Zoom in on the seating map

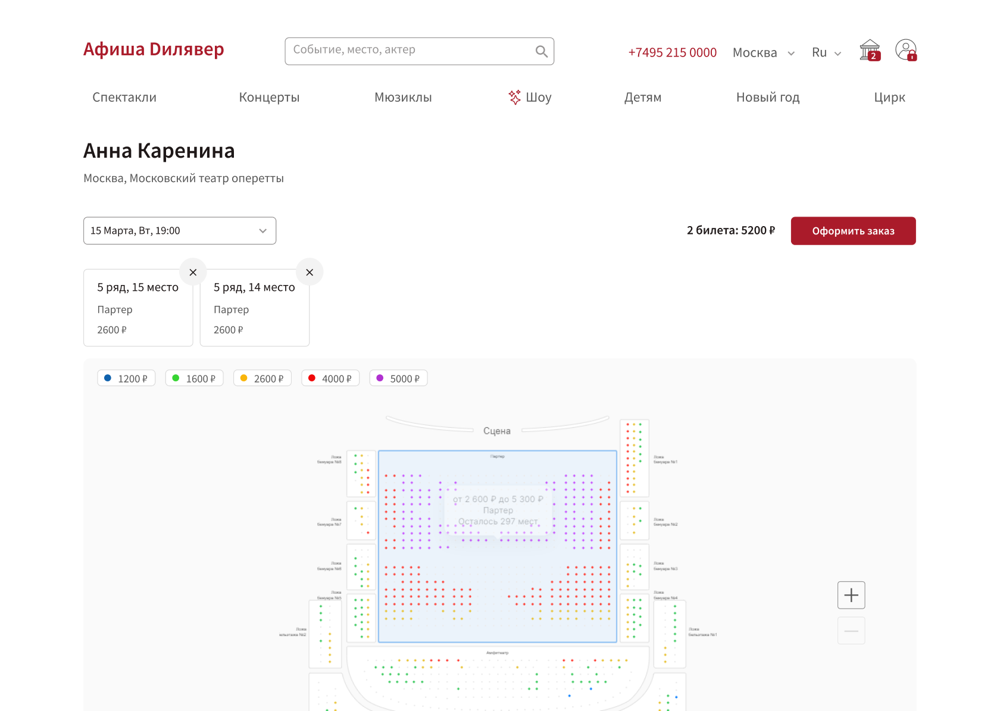click(851, 595)
